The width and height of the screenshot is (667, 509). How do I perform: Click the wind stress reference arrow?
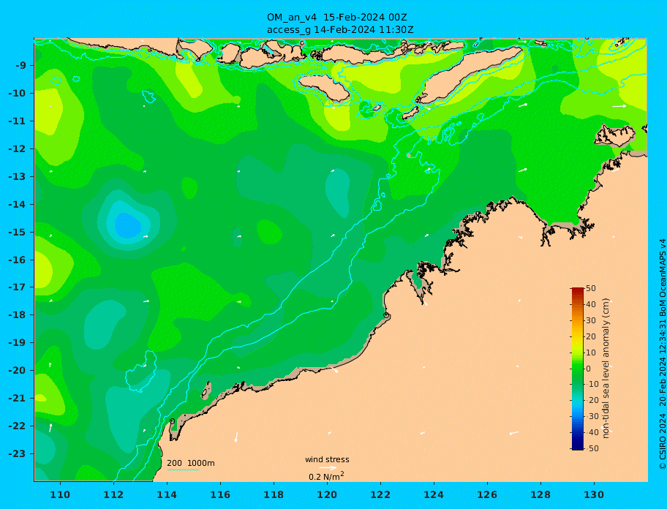coord(328,468)
